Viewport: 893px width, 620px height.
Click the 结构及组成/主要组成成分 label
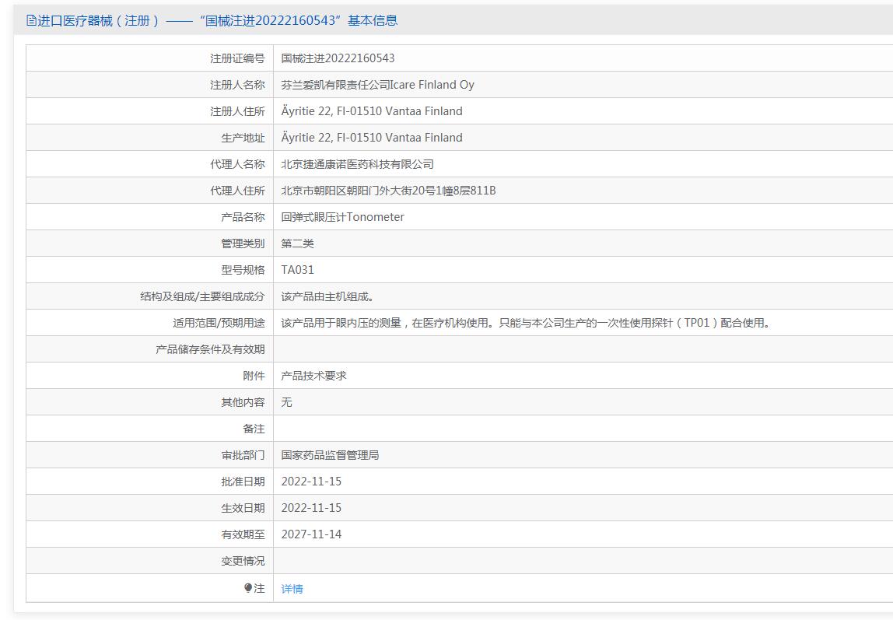(x=203, y=296)
